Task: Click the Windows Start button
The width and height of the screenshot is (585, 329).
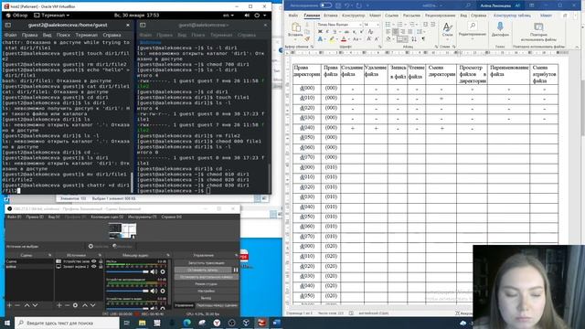Action: click(6, 323)
